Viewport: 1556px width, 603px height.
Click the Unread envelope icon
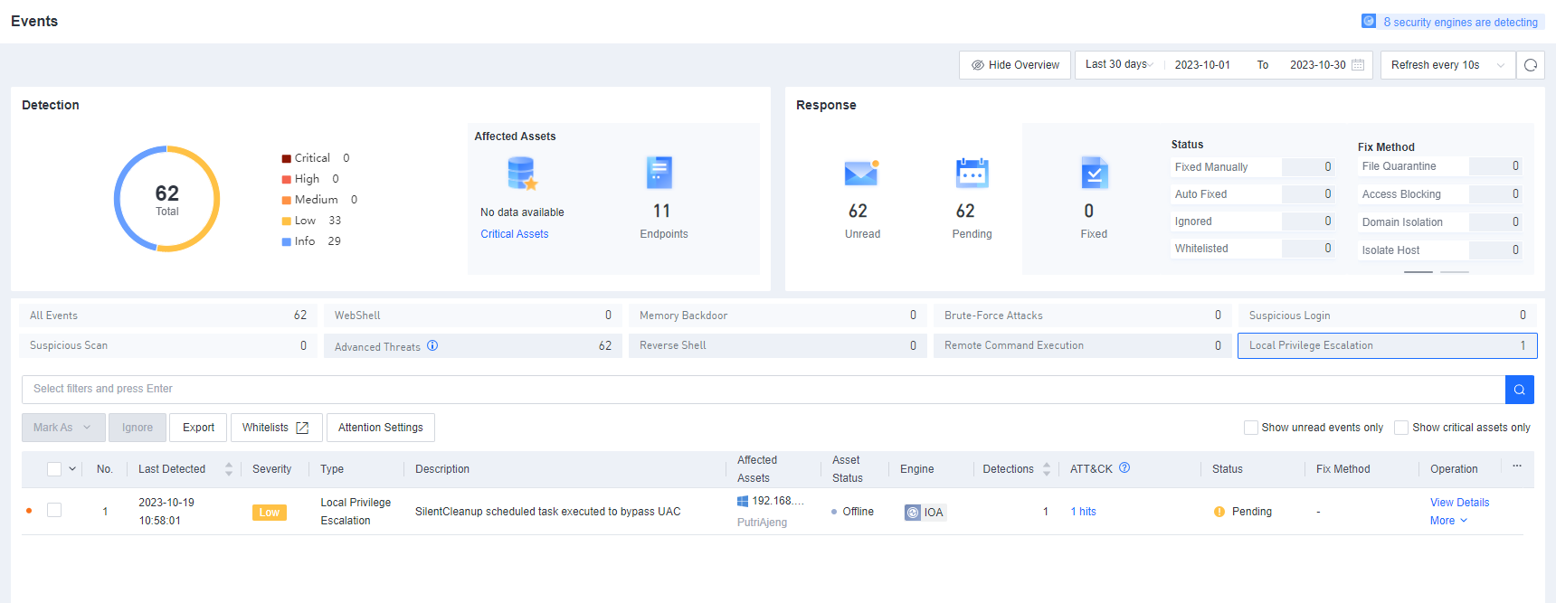[861, 172]
